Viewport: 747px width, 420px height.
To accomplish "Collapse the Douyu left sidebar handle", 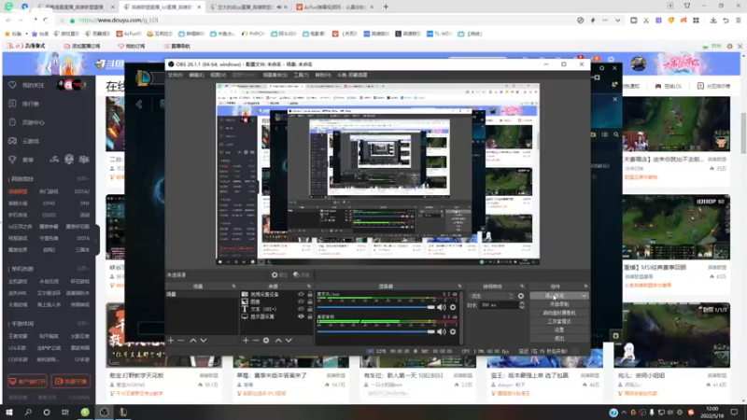I will (x=96, y=241).
